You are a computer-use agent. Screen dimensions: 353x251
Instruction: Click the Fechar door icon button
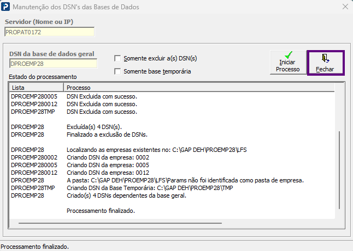pyautogui.click(x=326, y=63)
